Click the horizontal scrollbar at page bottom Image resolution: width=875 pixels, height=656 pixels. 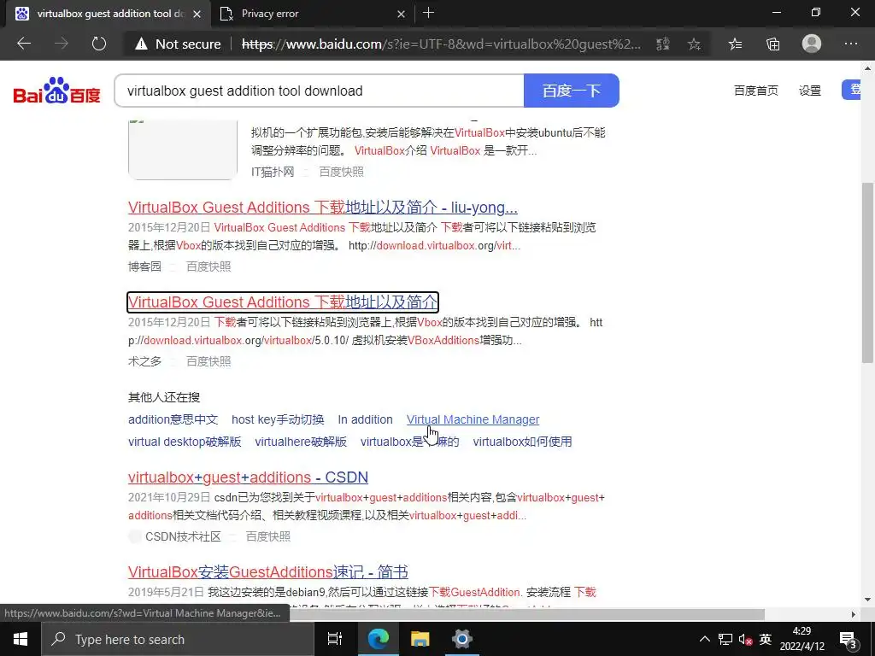pos(526,614)
